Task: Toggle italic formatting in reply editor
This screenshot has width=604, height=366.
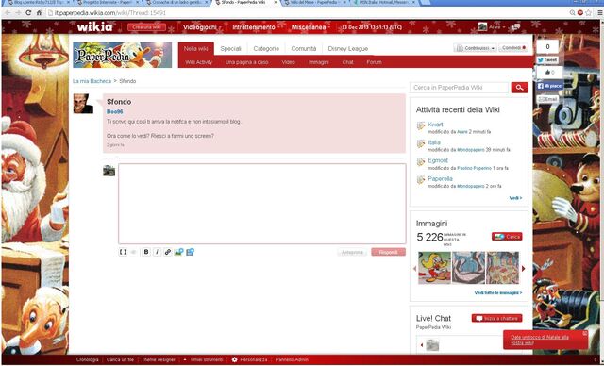Action: [x=157, y=252]
